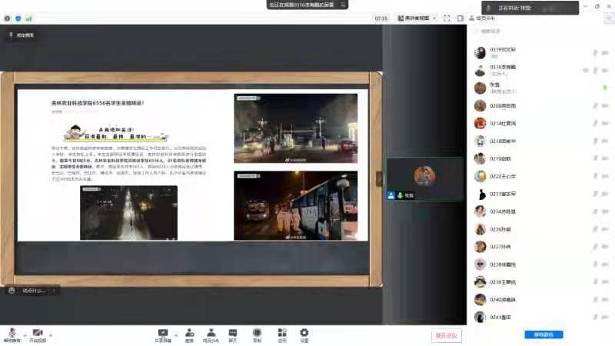
Task: Click the blue button below participant list
Action: pyautogui.click(x=544, y=335)
